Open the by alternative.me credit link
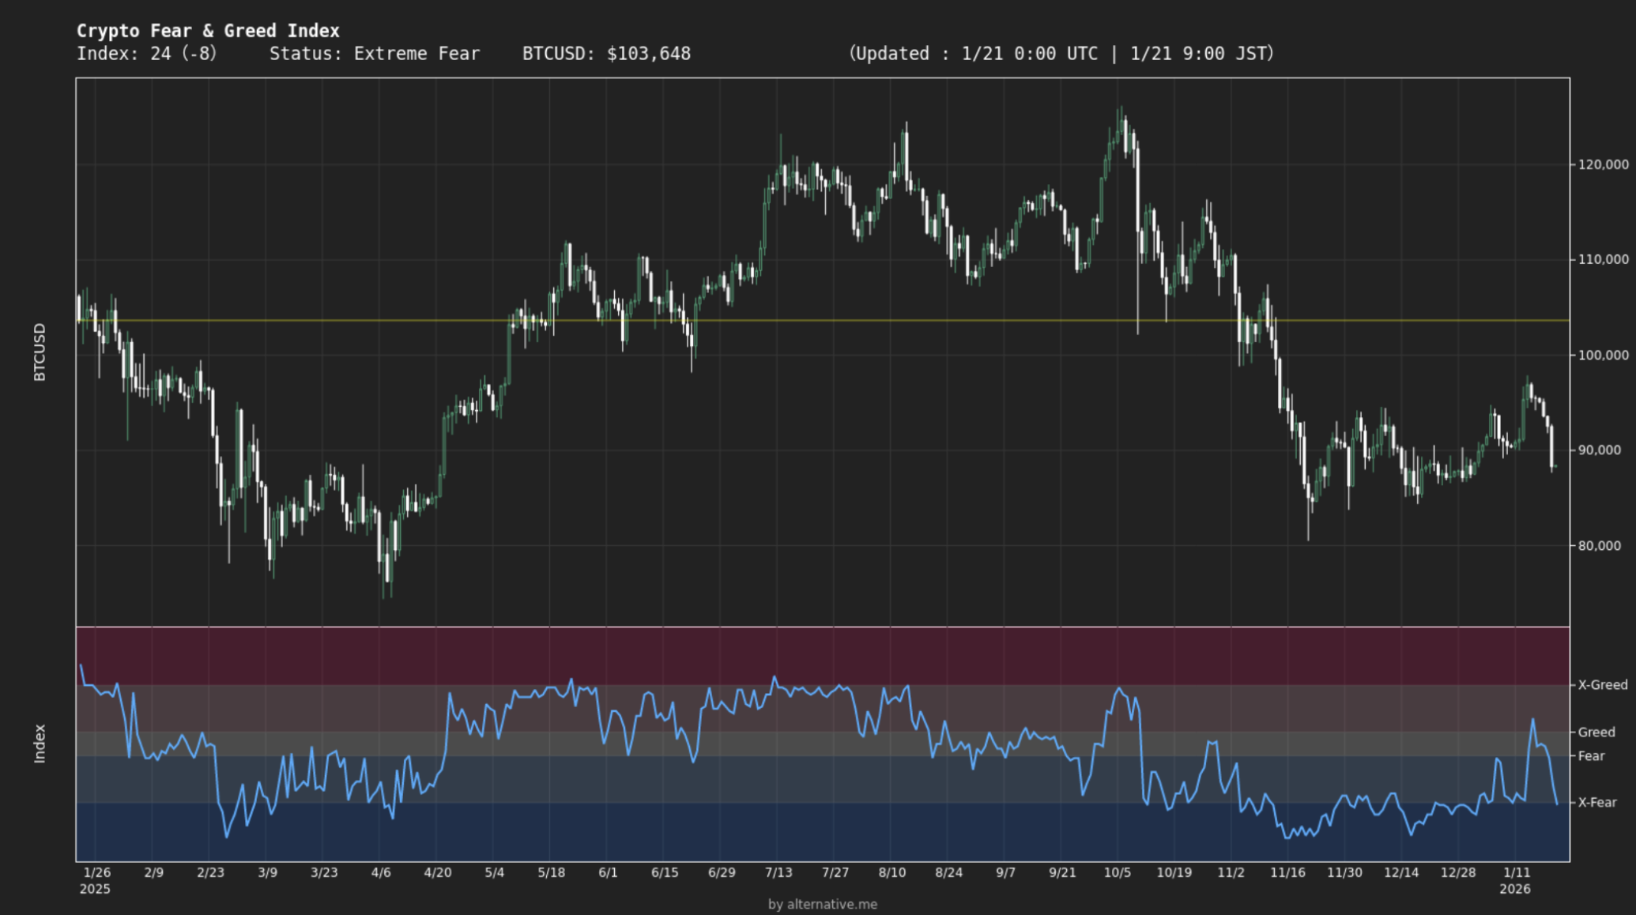 (822, 904)
